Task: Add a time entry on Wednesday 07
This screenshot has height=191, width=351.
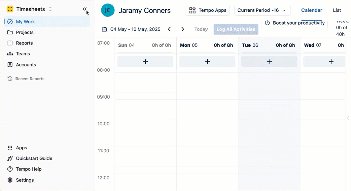Action: pyautogui.click(x=331, y=62)
